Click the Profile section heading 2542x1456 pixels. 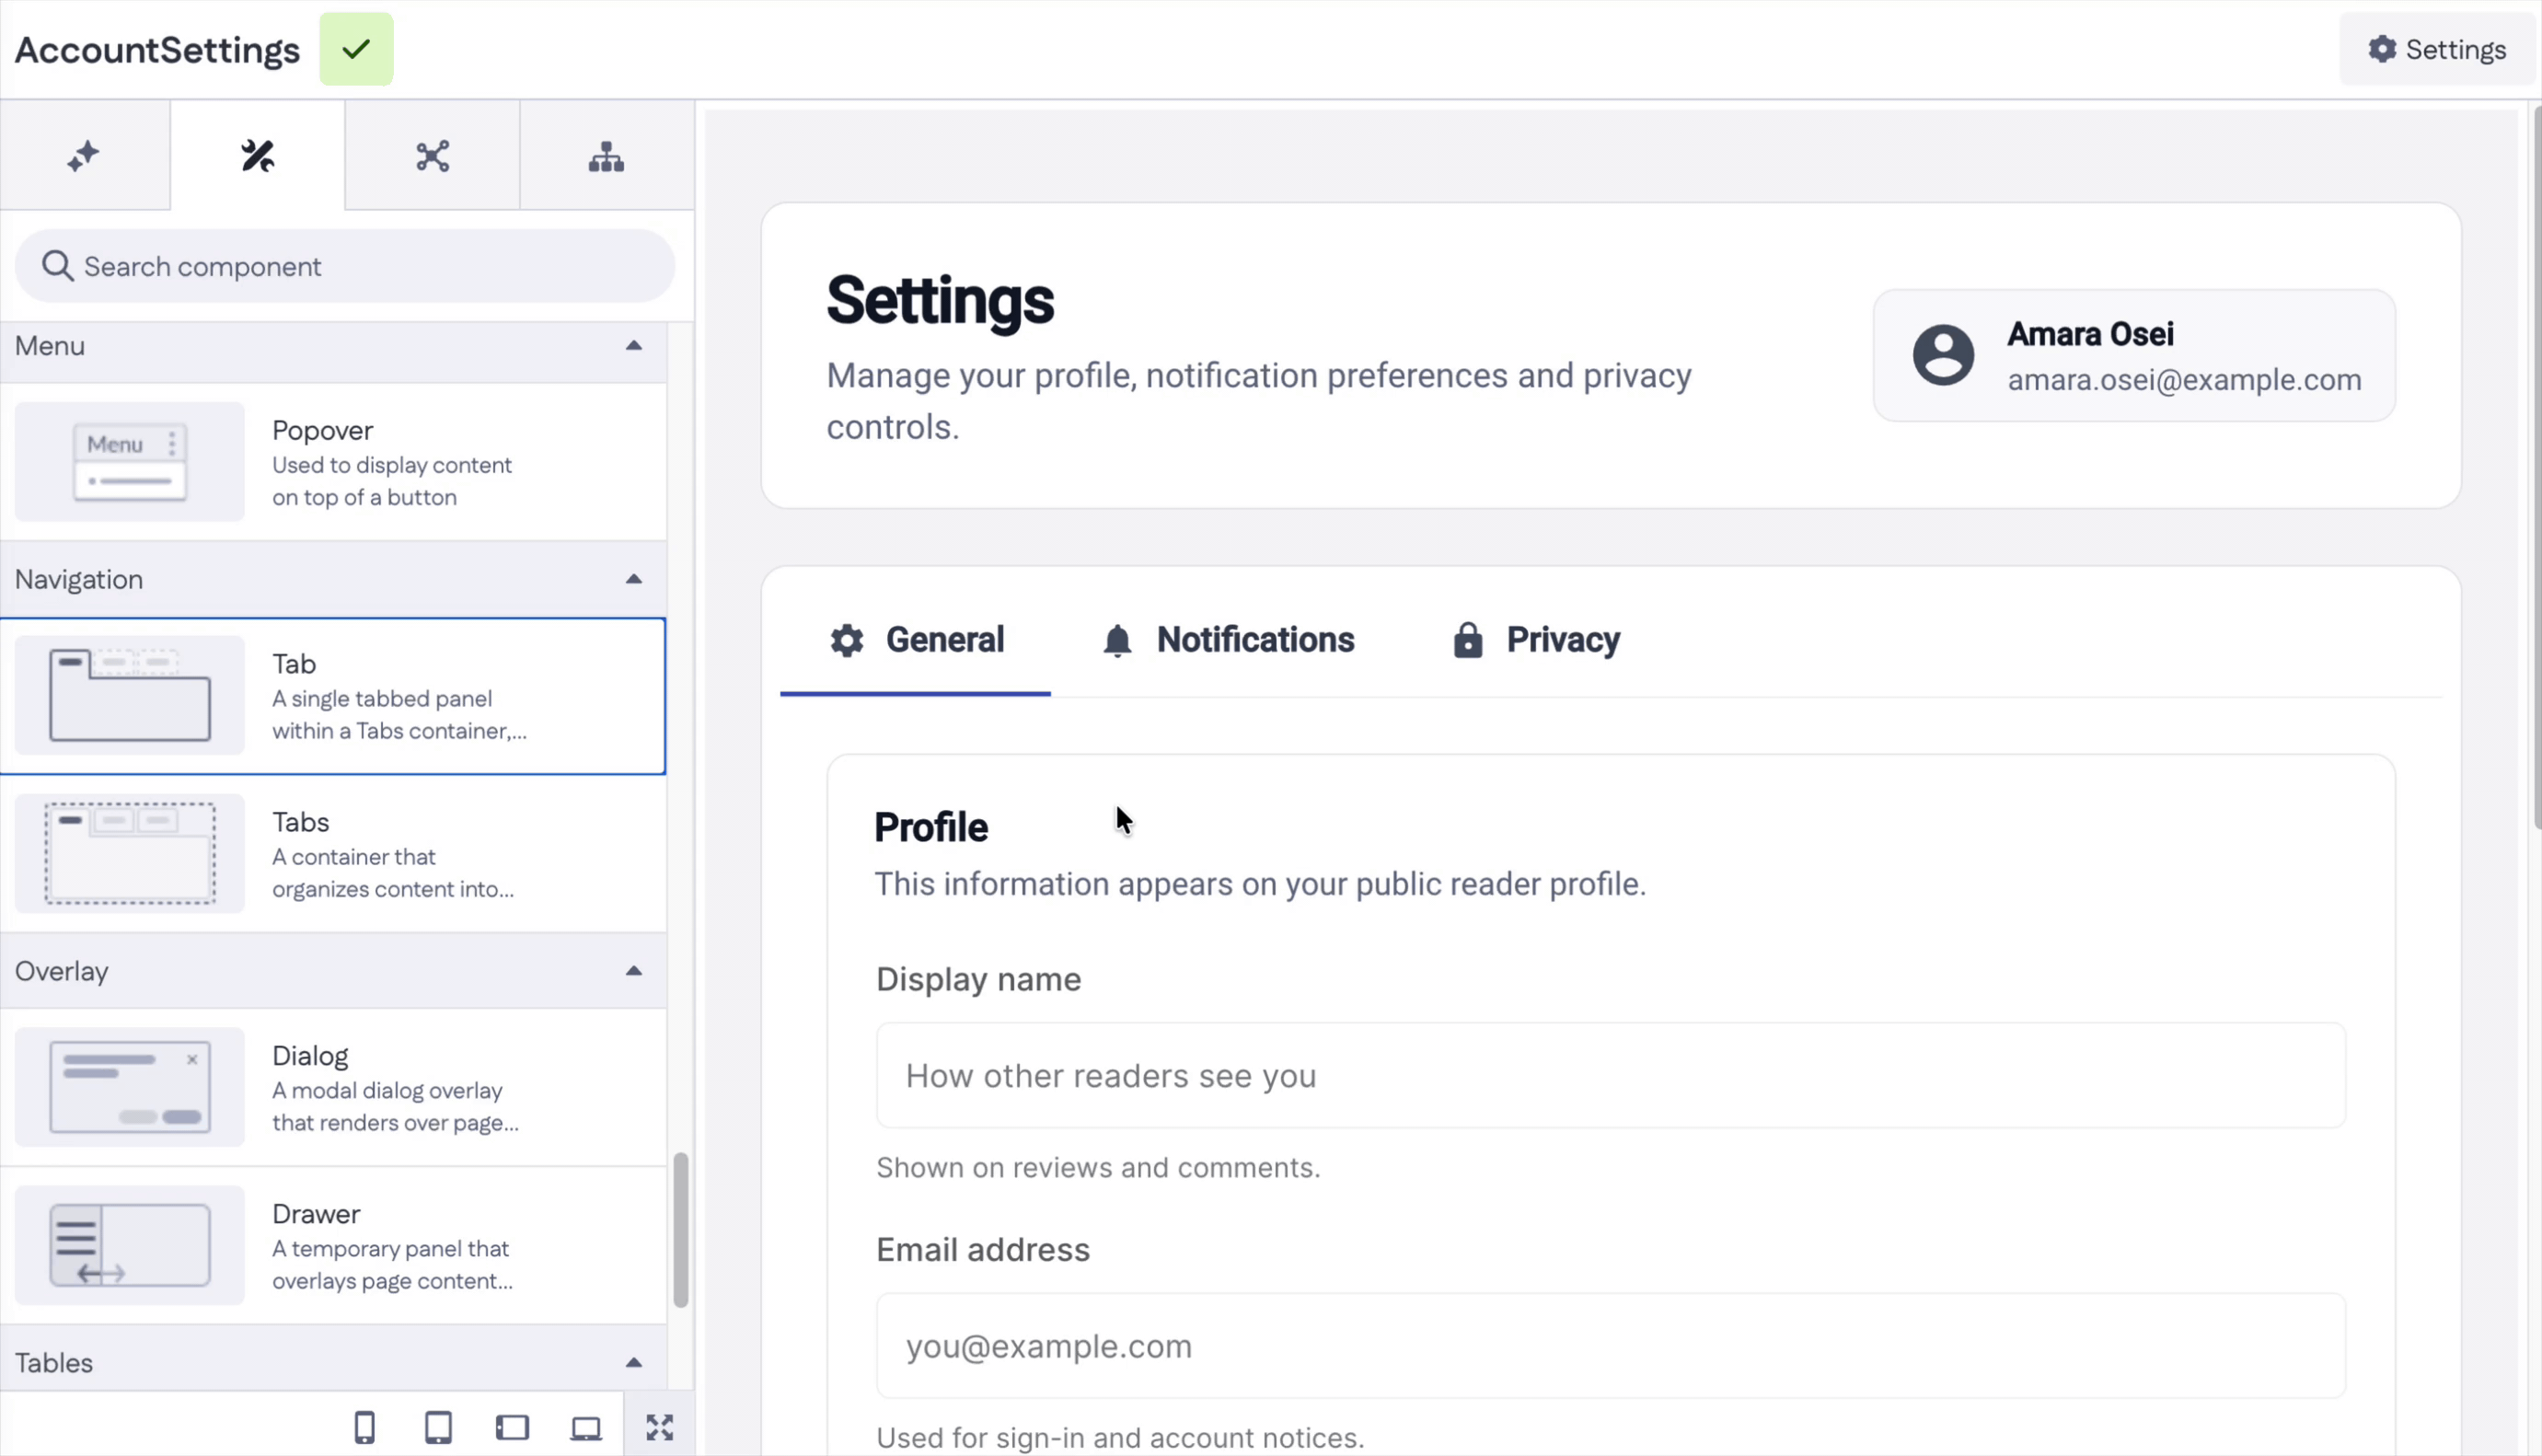932,828
